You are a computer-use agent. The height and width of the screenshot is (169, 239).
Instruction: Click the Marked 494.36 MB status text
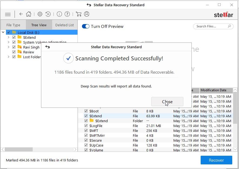[x=42, y=160]
